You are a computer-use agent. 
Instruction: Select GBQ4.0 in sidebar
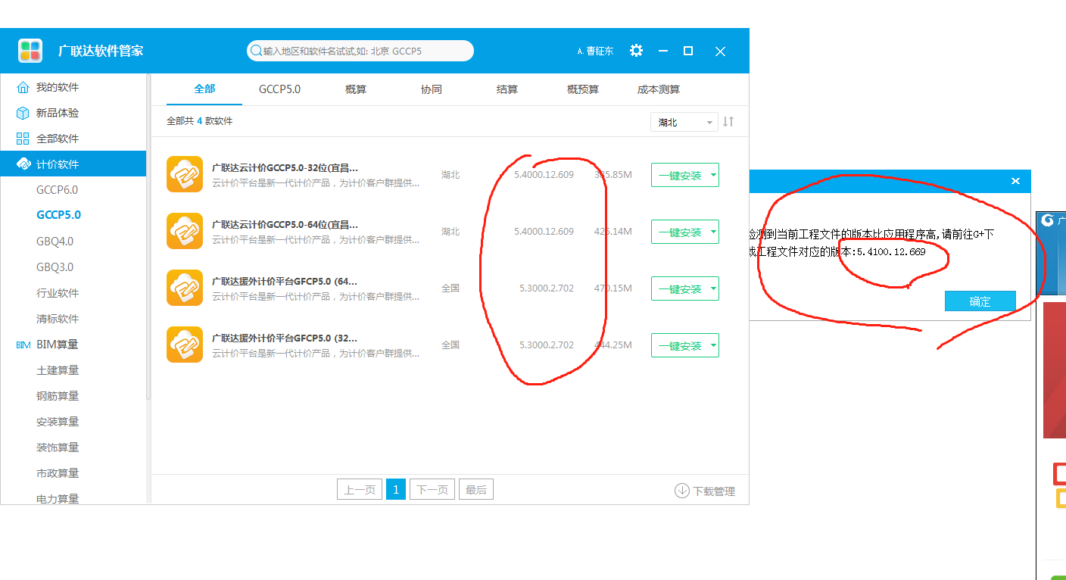coord(55,242)
